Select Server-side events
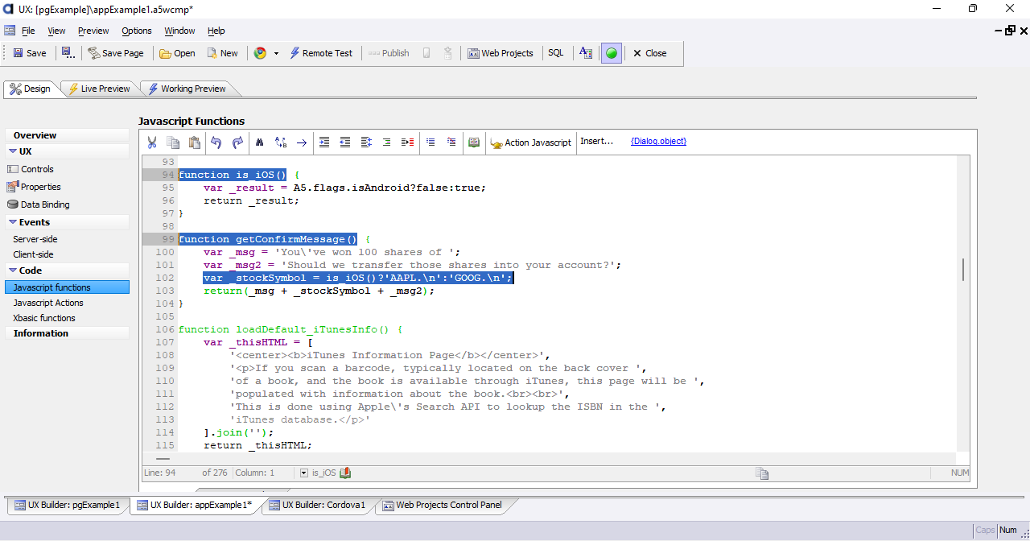The width and height of the screenshot is (1030, 541). 35,239
